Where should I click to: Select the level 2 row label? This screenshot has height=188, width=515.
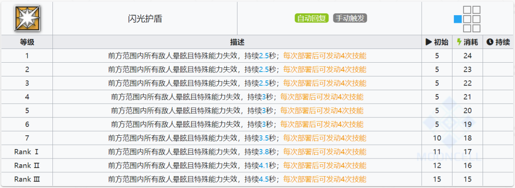27,70
